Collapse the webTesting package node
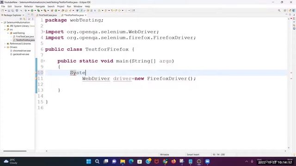 click(8, 33)
